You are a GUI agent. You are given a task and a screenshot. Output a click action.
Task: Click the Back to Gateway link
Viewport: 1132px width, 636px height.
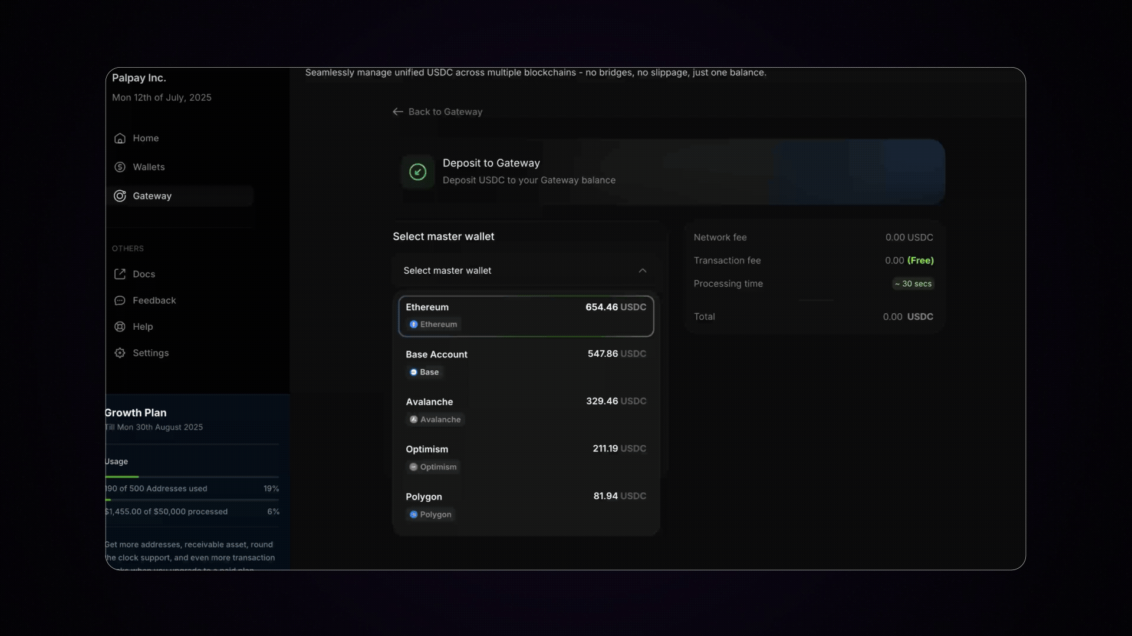coord(437,112)
